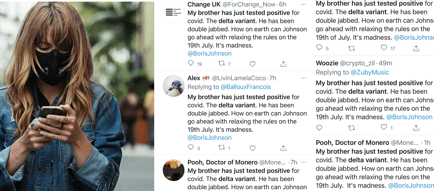Share Alex's tweet
This screenshot has height=191, width=434.
[283, 148]
